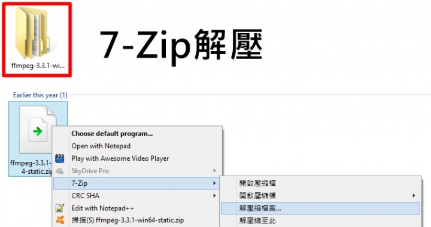Select Open with Notepad
The height and width of the screenshot is (227, 431).
(138, 146)
